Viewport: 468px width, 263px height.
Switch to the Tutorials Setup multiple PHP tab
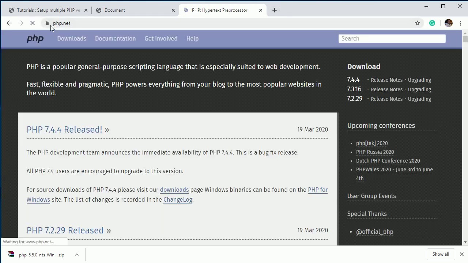[48, 10]
